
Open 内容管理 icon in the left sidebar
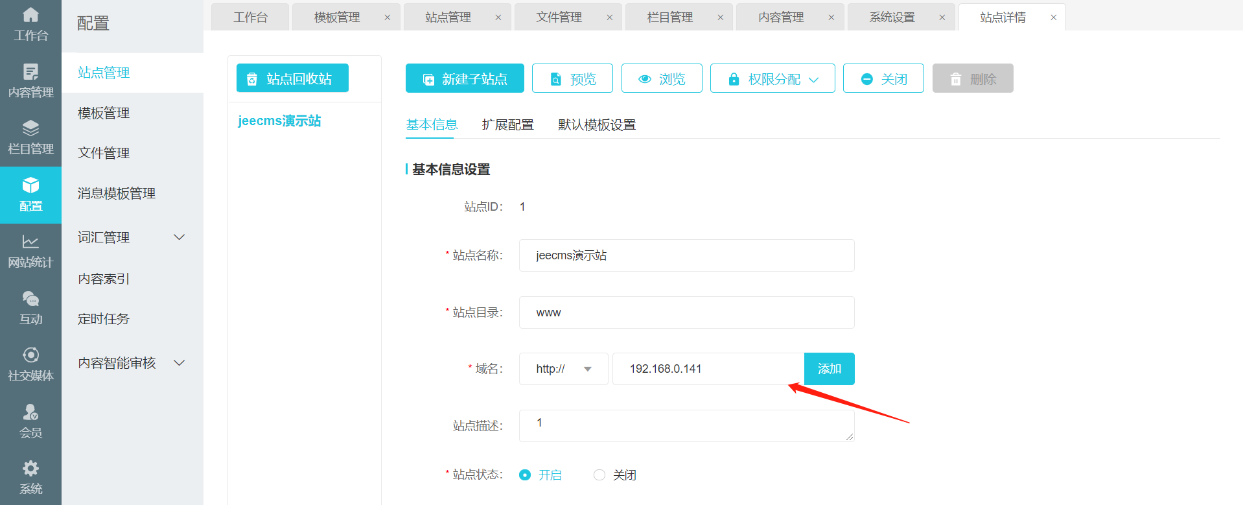click(30, 71)
